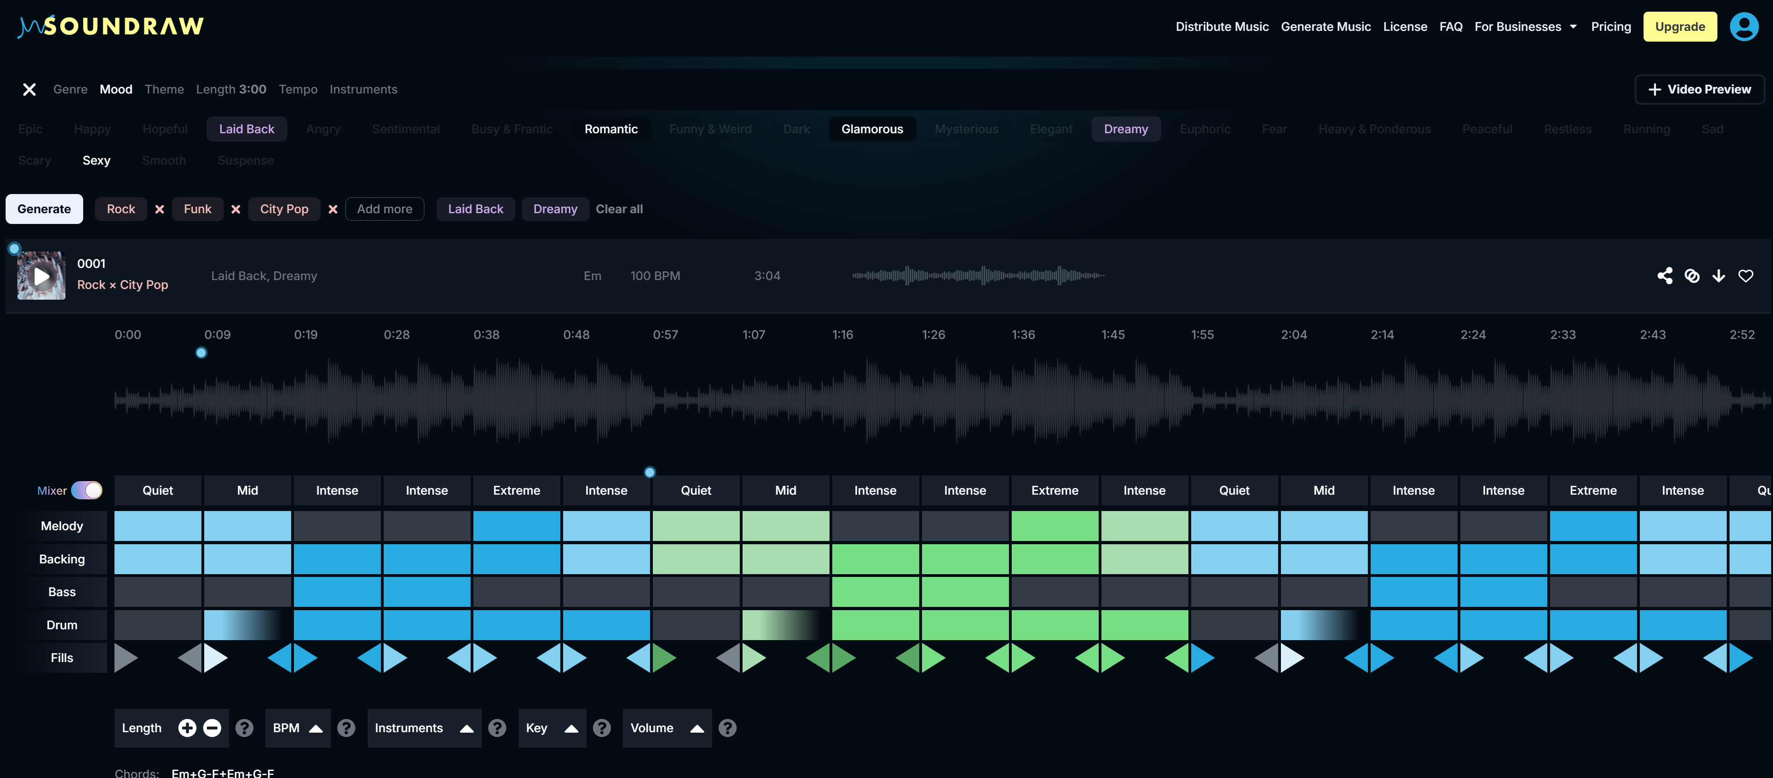Select the blue playhead marker near 0:09
Viewport: 1773px width, 778px height.
click(x=201, y=352)
